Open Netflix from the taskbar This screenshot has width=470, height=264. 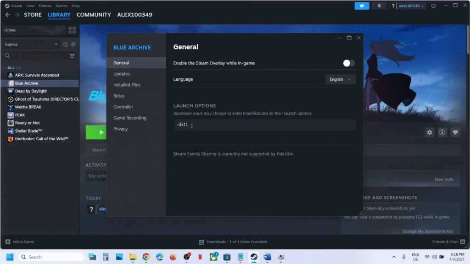pos(200,257)
